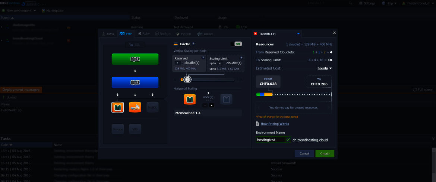Viewport: 436px width, 182px height.
Task: Select HelloWorld.zip in Deployment manager
Action: tap(11, 110)
